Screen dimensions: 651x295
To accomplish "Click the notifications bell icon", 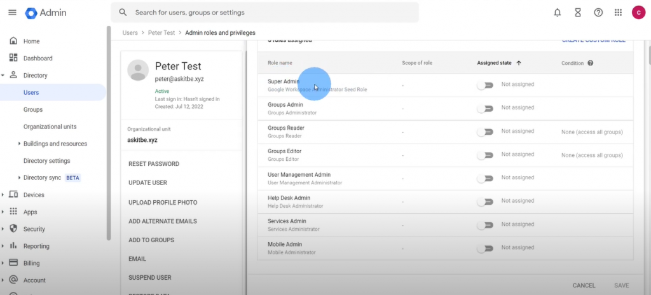I will click(558, 13).
